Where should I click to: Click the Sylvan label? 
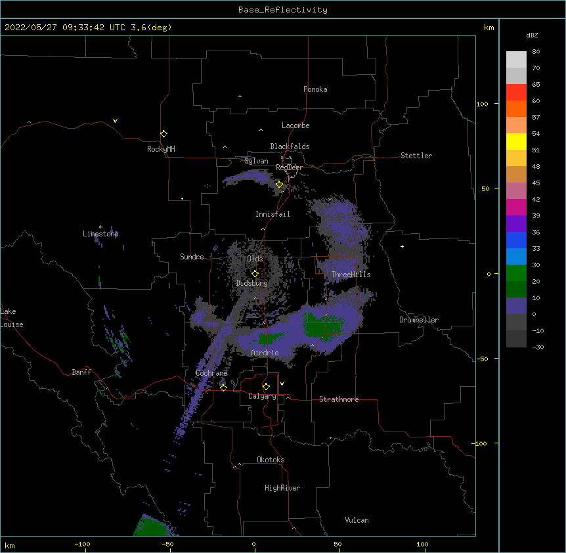click(256, 161)
